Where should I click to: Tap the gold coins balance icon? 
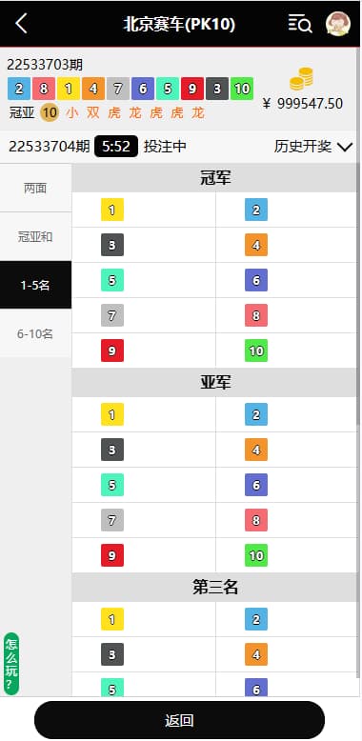pos(302,79)
